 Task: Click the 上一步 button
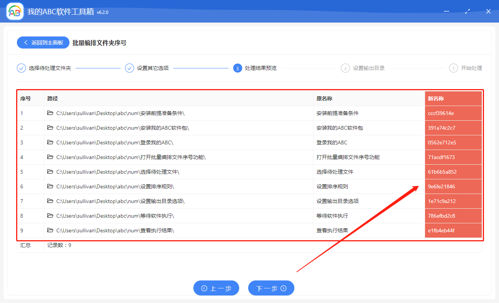pos(216,288)
